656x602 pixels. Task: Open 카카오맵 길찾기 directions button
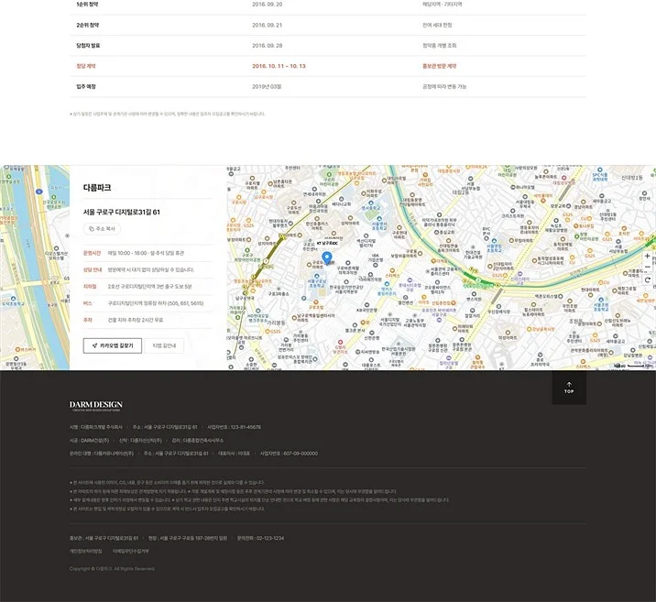click(x=113, y=345)
